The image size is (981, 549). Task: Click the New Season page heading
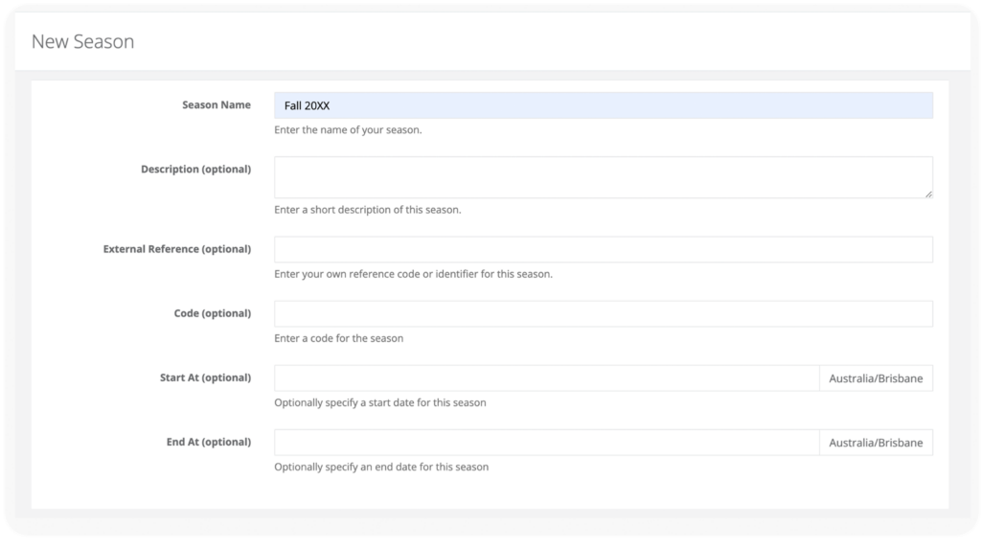[x=83, y=41]
